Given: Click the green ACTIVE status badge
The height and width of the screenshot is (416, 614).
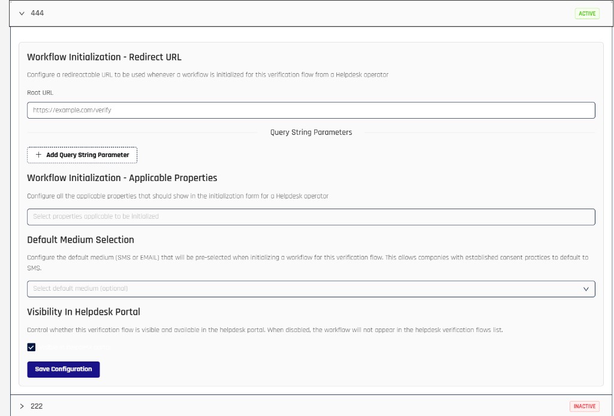Looking at the screenshot, I should pyautogui.click(x=586, y=13).
